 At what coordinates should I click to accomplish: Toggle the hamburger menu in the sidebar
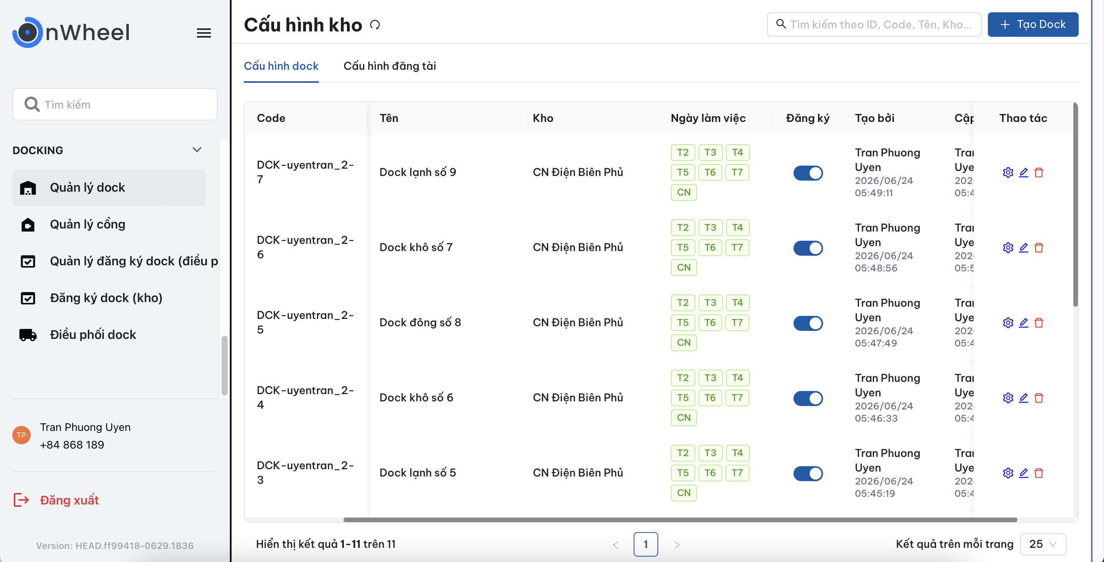pos(204,33)
